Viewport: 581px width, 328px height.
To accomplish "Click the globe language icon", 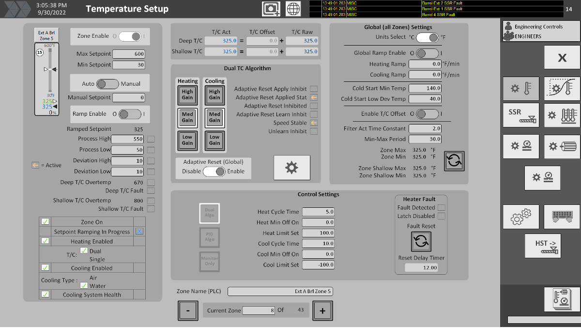I will coord(293,9).
